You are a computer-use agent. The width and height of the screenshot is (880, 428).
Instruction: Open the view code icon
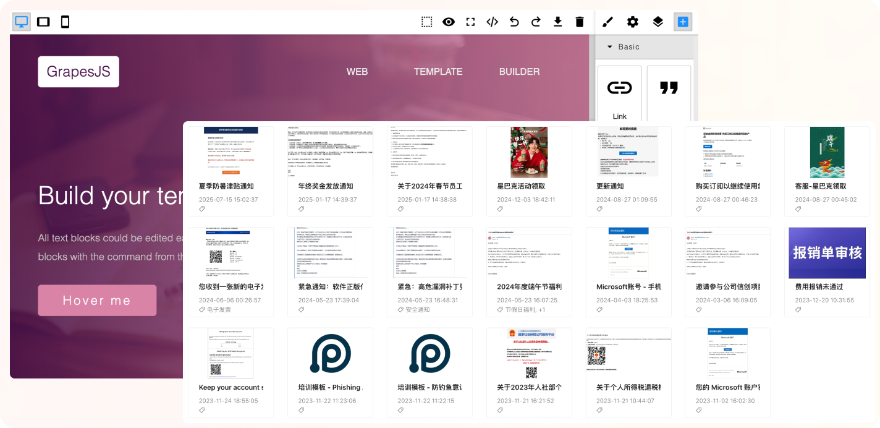(x=492, y=22)
